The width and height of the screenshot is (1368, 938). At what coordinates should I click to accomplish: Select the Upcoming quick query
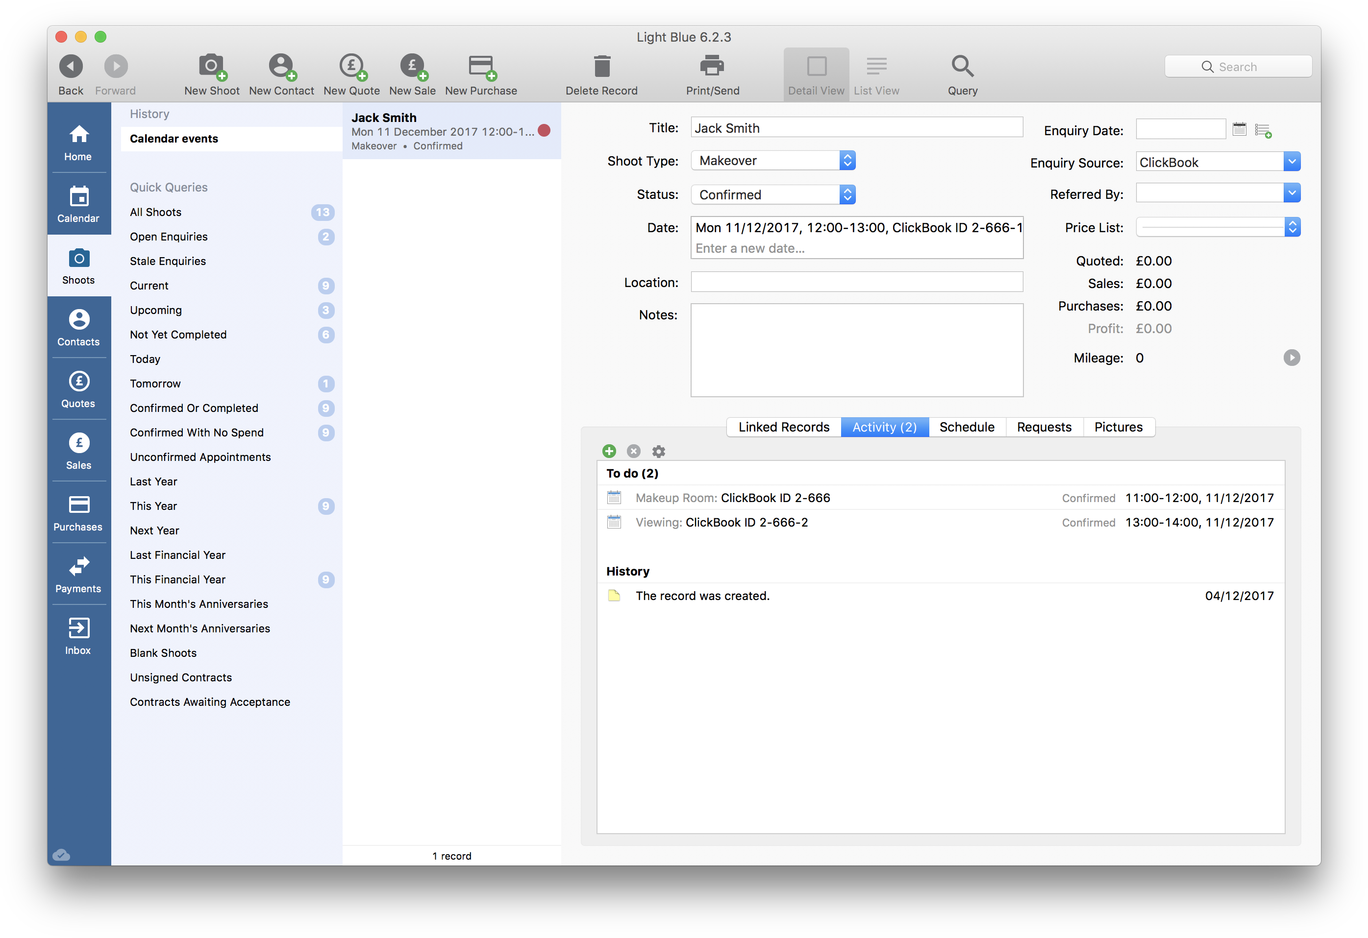click(x=156, y=310)
